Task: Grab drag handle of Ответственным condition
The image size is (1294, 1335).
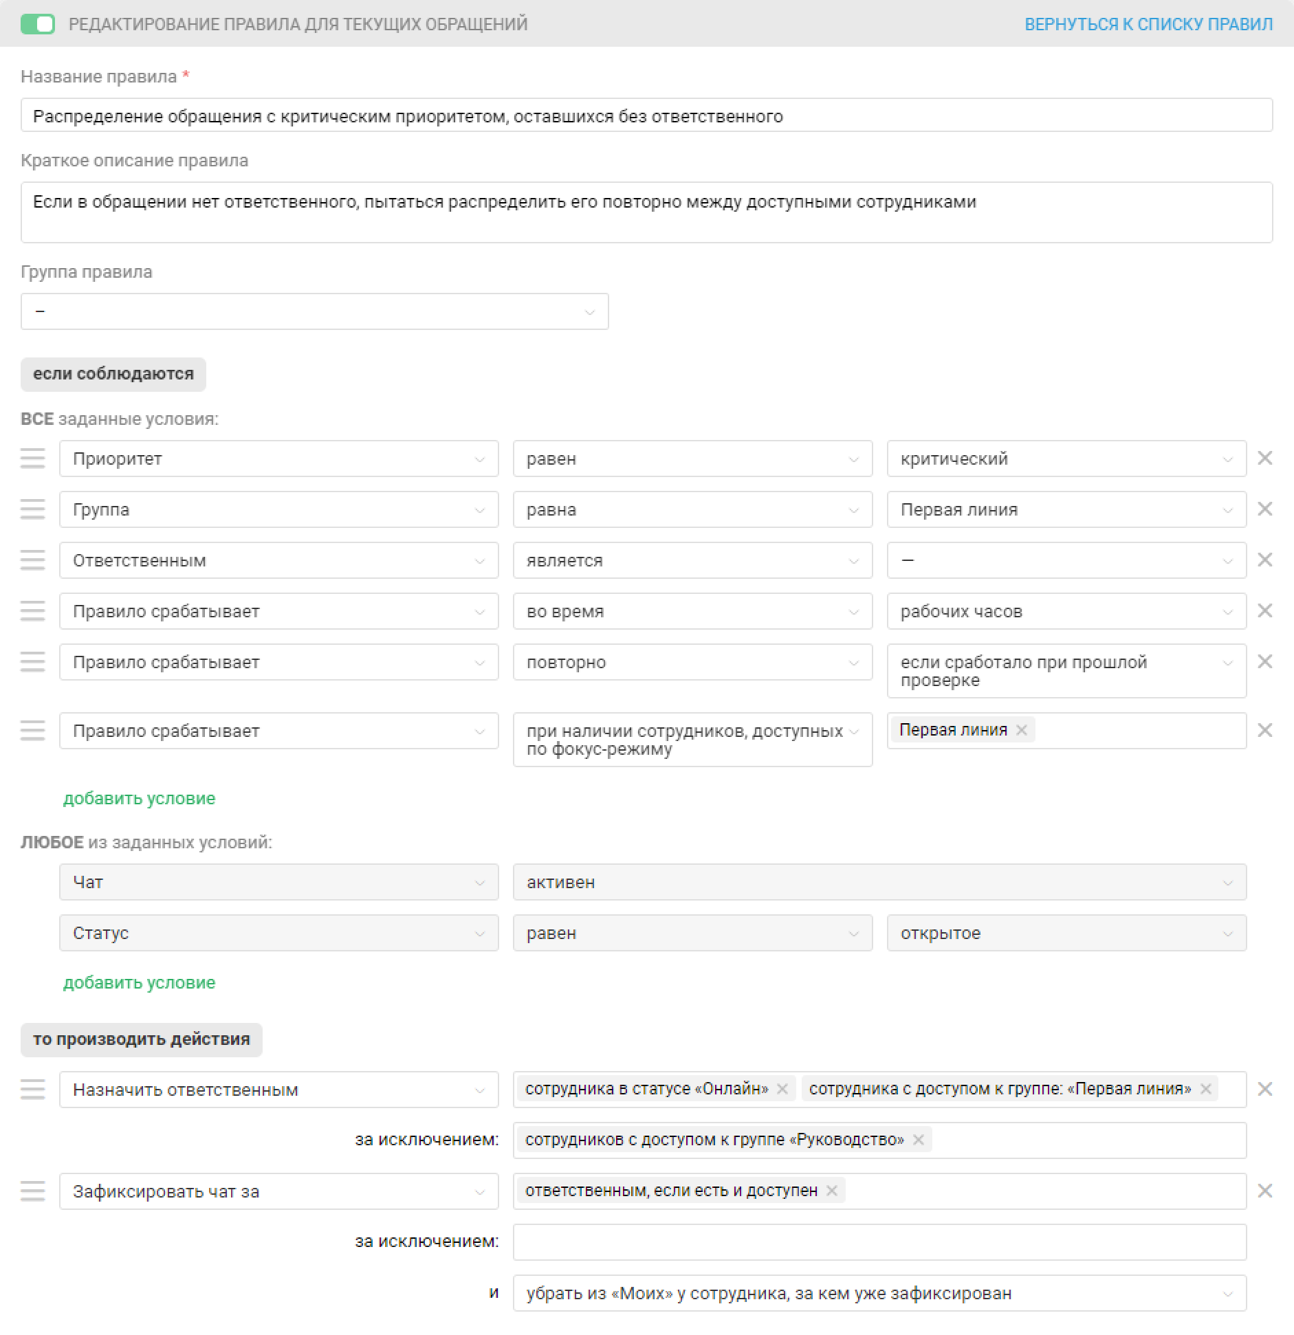Action: 32,560
